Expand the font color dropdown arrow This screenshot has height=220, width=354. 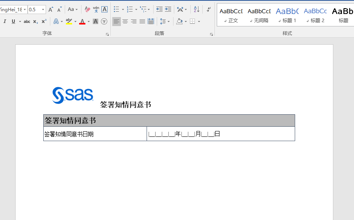click(x=89, y=21)
